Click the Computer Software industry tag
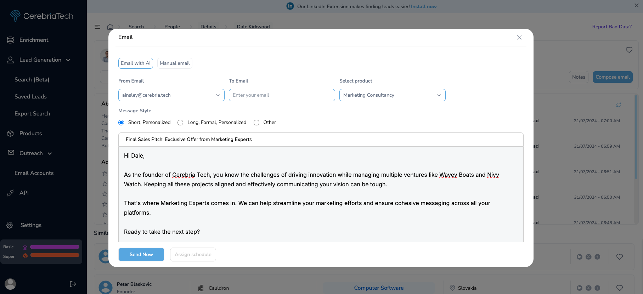Screen dimensions: 643x294 coord(379,288)
